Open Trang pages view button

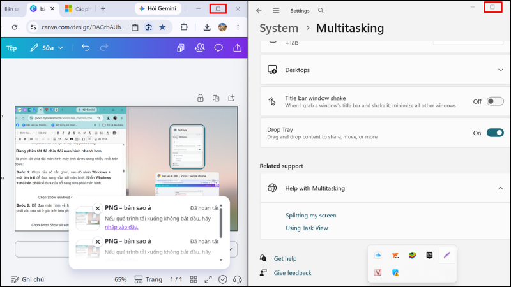148,279
